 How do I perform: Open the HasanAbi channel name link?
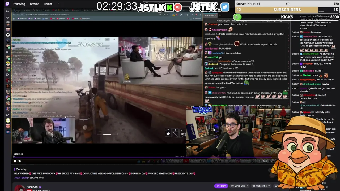coord(32,187)
